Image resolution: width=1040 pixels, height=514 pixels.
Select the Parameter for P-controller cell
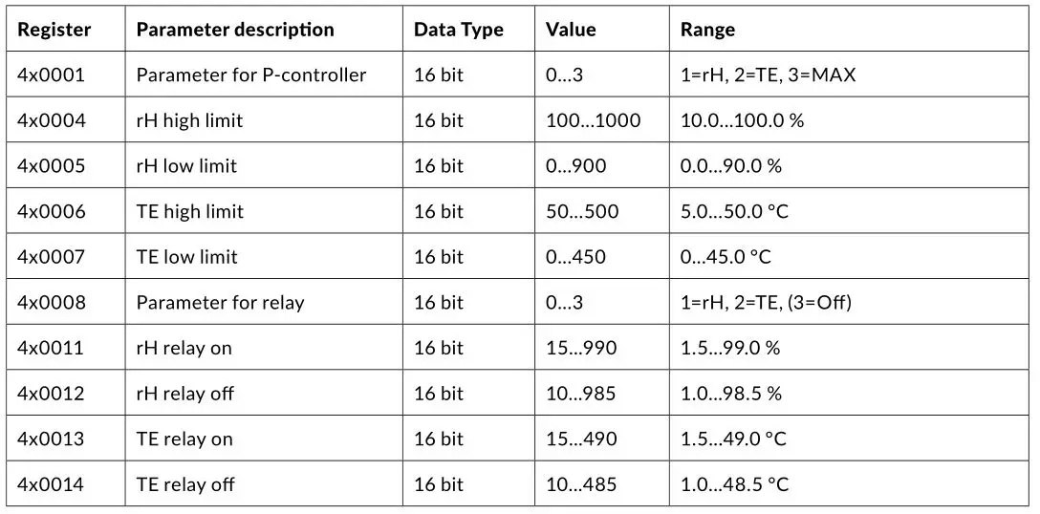(251, 75)
